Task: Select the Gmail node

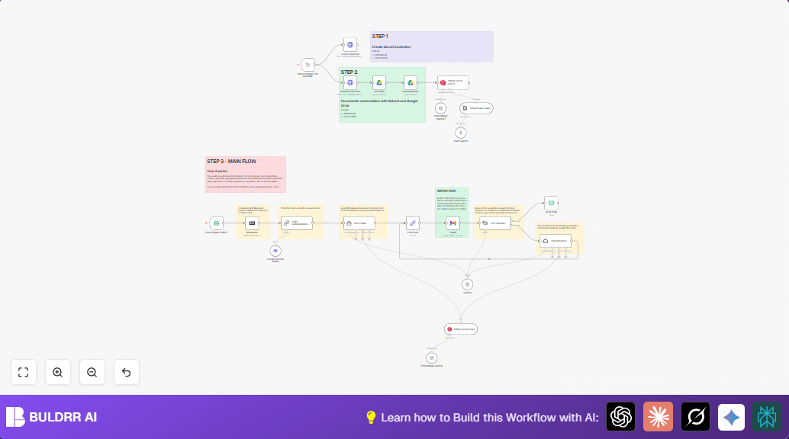Action: point(452,223)
